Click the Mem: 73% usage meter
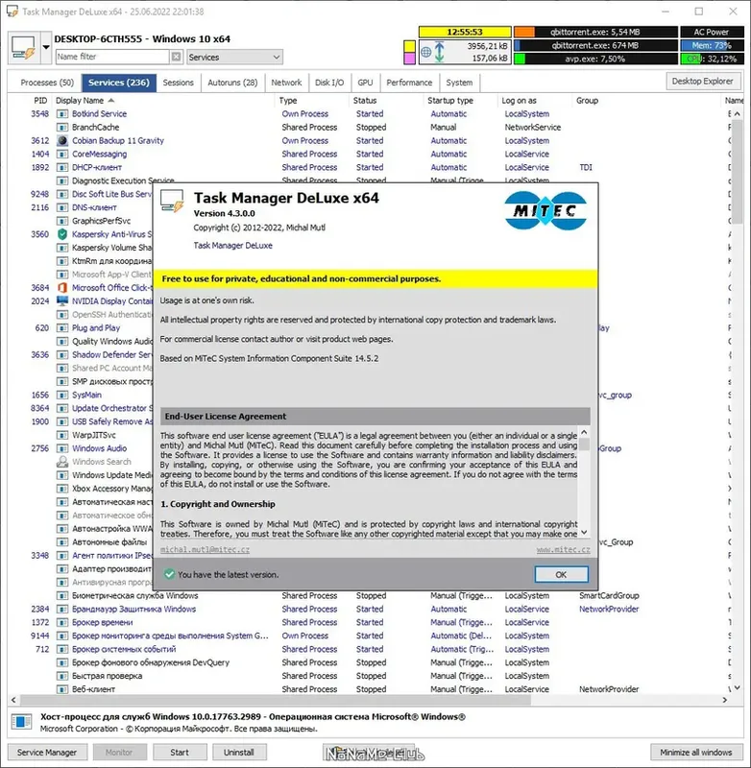 [x=711, y=45]
